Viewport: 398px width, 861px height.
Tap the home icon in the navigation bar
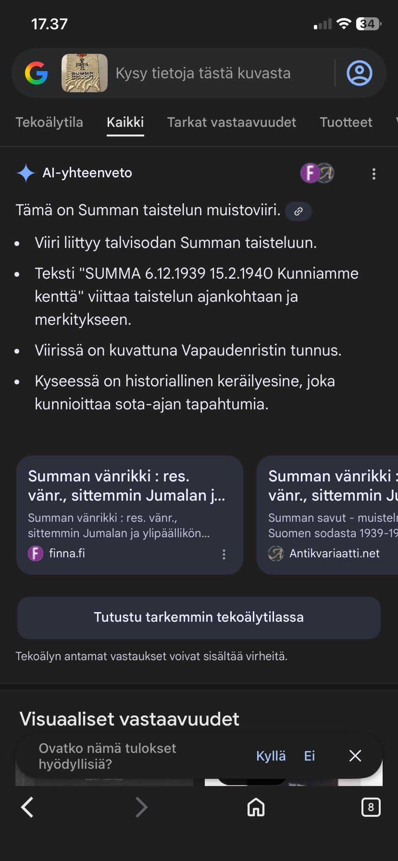coord(256,807)
